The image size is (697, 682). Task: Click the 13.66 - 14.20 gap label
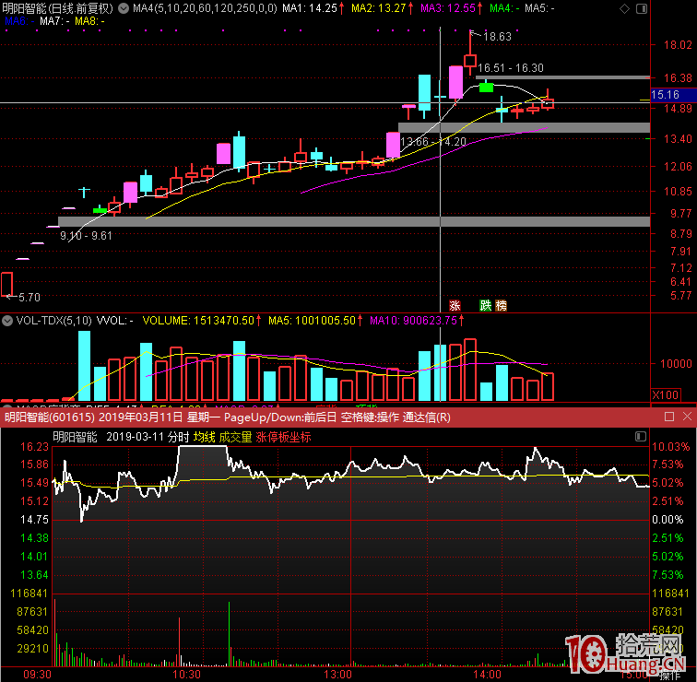pos(433,142)
